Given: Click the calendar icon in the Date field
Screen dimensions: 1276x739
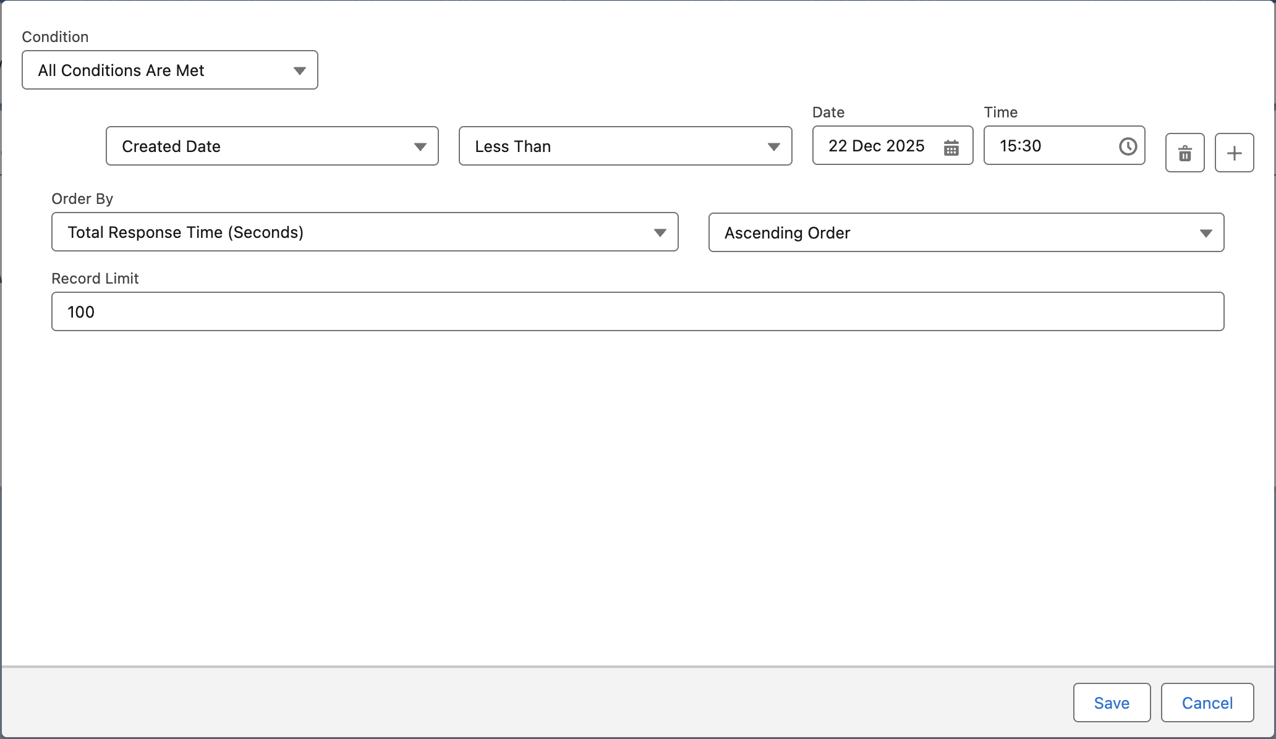Looking at the screenshot, I should click(951, 147).
